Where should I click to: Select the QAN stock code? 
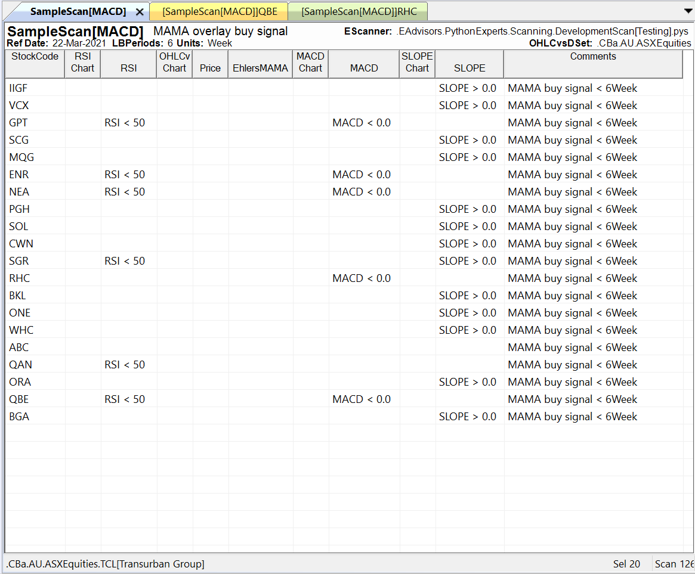click(x=20, y=365)
